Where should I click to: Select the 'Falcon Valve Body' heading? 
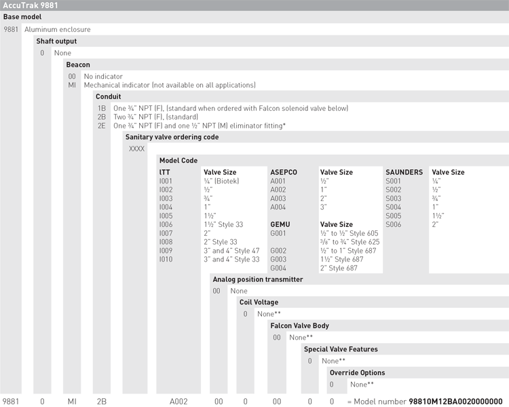(x=299, y=325)
